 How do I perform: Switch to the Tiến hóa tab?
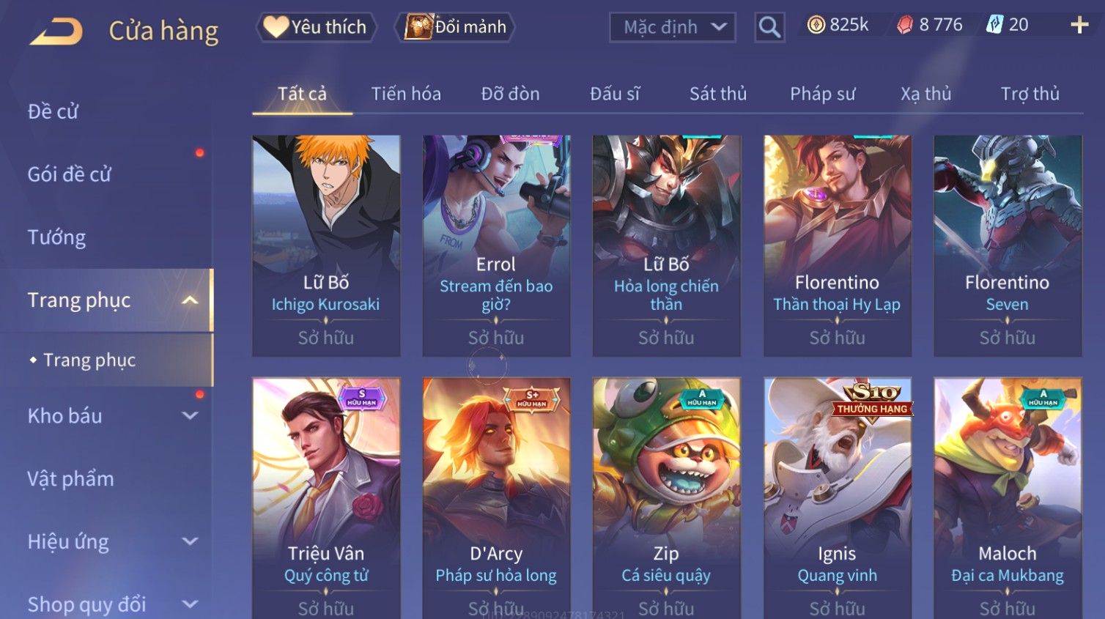point(406,94)
